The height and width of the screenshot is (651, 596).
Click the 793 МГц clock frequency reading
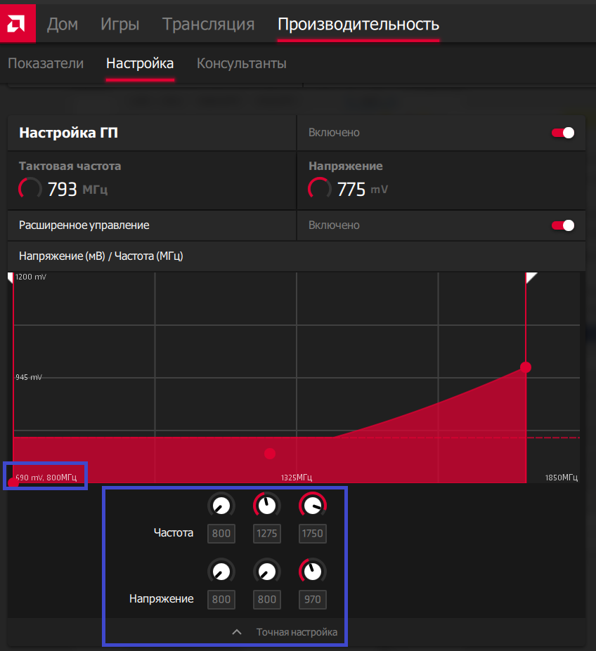63,190
